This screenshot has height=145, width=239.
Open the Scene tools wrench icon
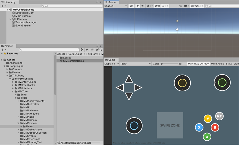[180, 6]
